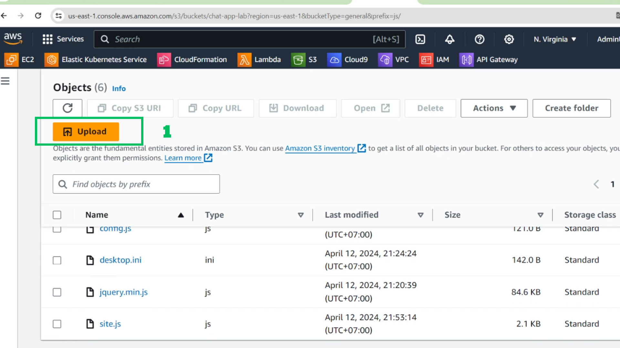The height and width of the screenshot is (348, 620).
Task: Open the Services grid menu
Action: pos(63,39)
